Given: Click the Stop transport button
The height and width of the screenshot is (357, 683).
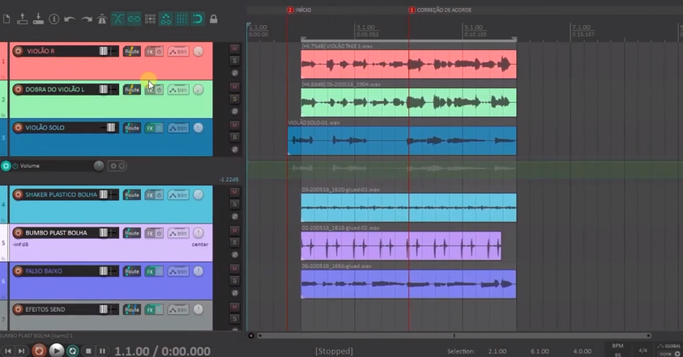Looking at the screenshot, I should pos(88,351).
